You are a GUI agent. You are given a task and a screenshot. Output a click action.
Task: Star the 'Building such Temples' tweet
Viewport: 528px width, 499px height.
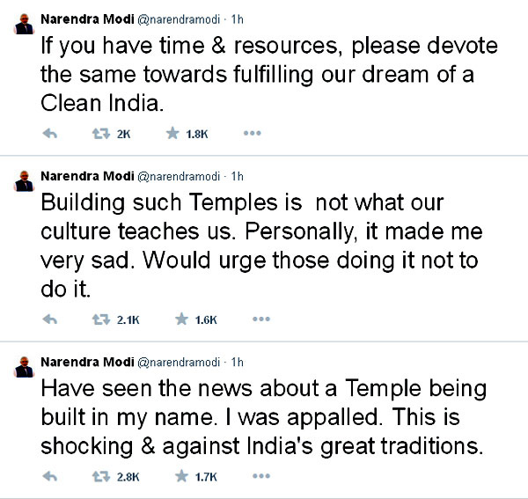click(181, 320)
